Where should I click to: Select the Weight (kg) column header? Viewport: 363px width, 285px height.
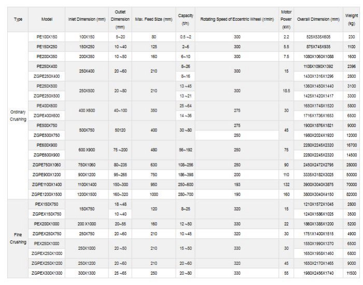352,19
